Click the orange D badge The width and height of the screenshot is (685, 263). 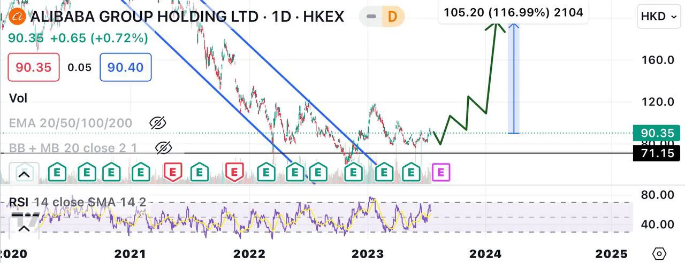click(392, 17)
